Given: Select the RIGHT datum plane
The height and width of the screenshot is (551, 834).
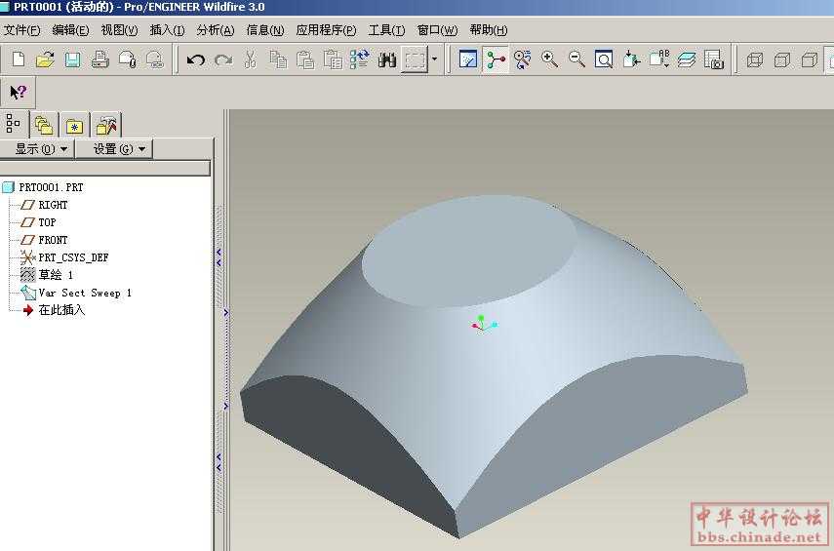Looking at the screenshot, I should pyautogui.click(x=45, y=205).
